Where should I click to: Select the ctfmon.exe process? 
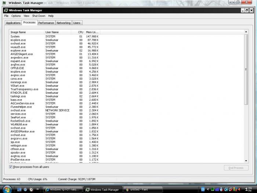[x=55, y=149]
